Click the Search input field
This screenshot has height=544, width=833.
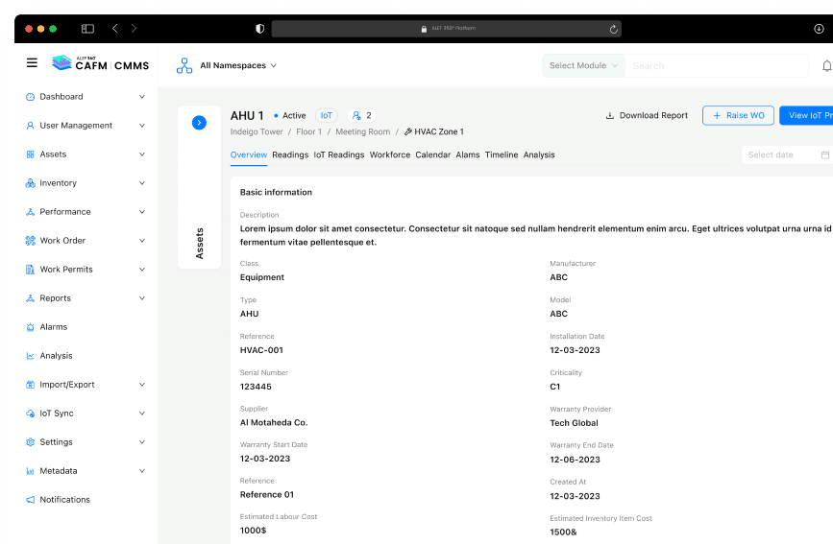click(716, 66)
